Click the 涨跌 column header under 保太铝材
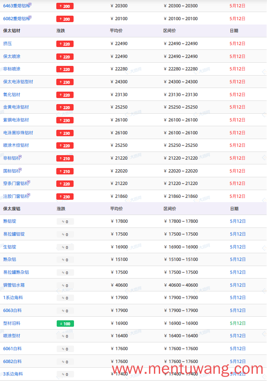This screenshot has width=267, height=381. coord(61,31)
